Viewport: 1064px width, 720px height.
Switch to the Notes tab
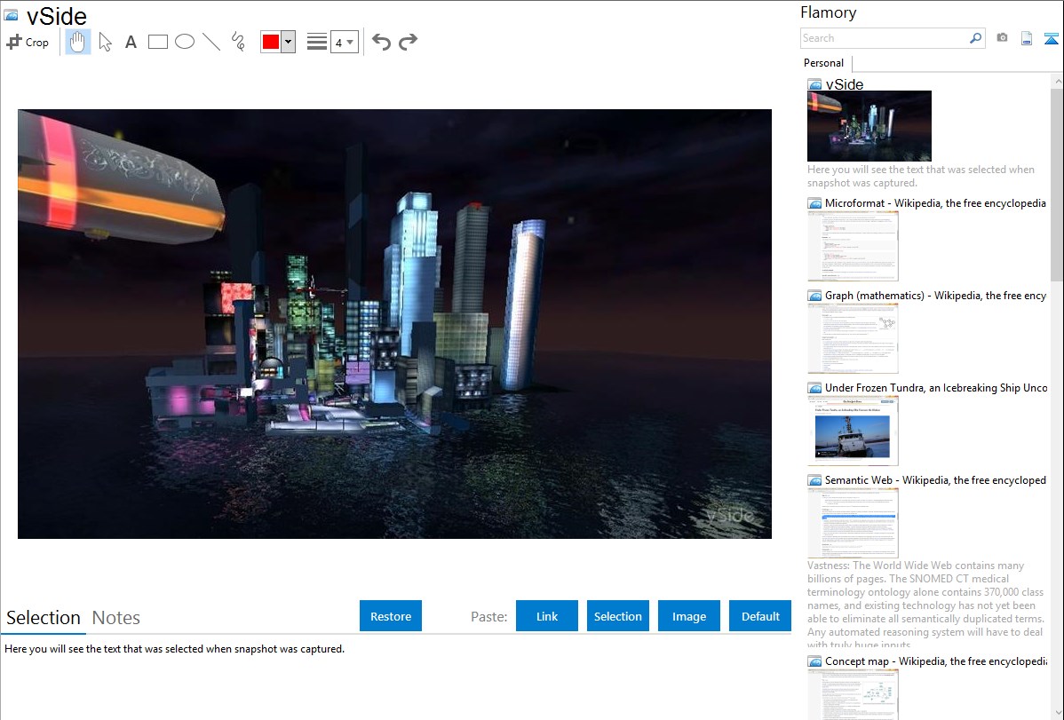pyautogui.click(x=116, y=618)
